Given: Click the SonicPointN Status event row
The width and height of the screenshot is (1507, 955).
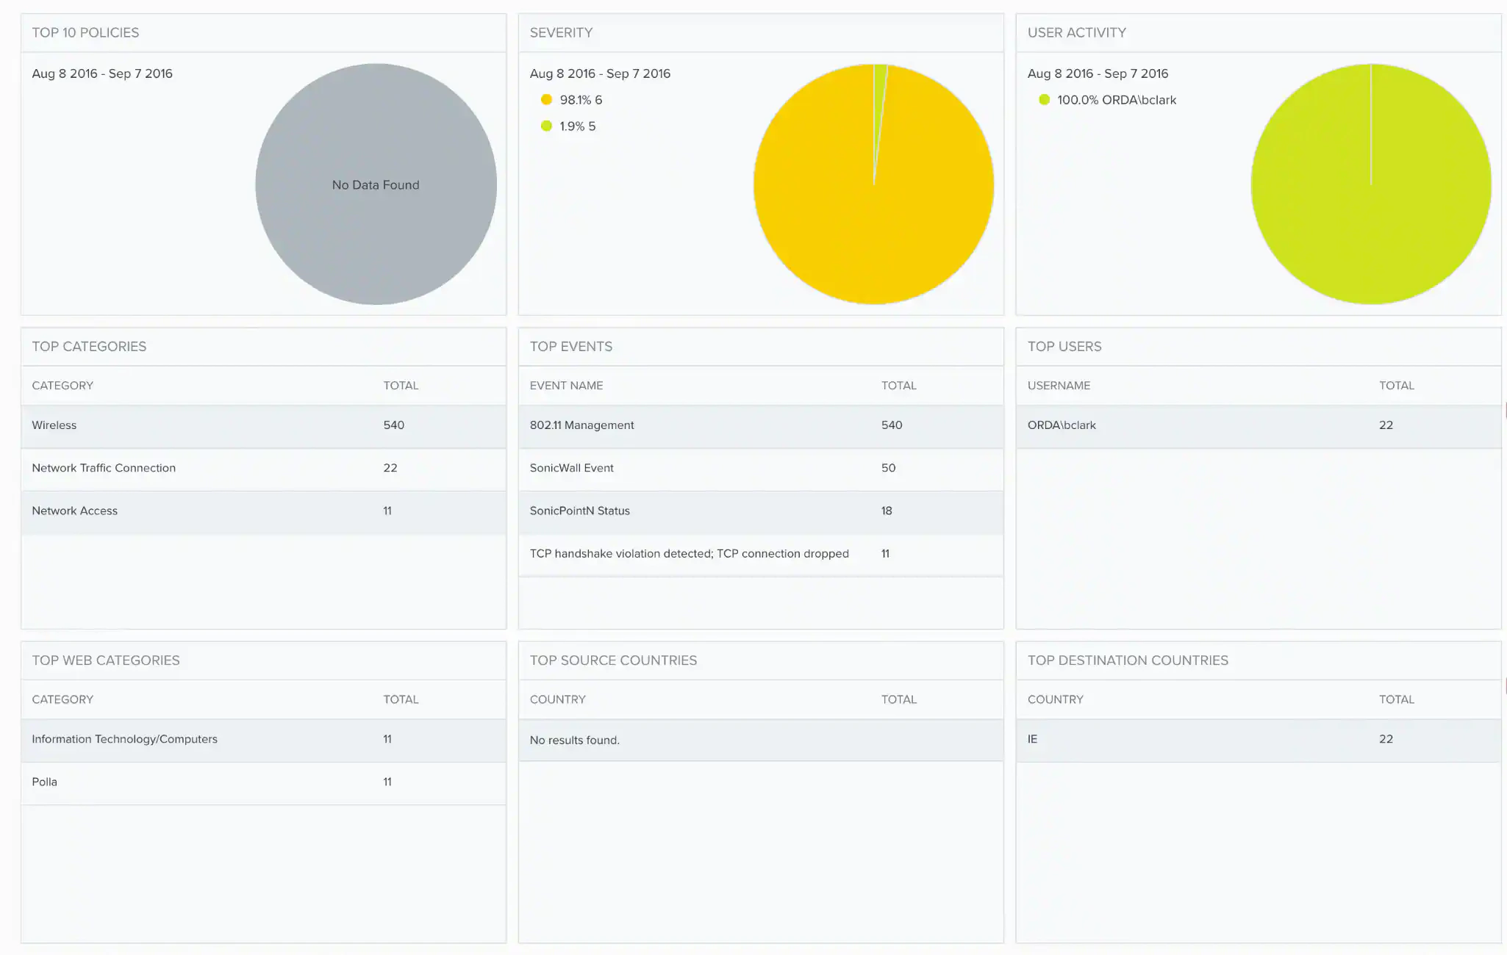Looking at the screenshot, I should (x=579, y=511).
